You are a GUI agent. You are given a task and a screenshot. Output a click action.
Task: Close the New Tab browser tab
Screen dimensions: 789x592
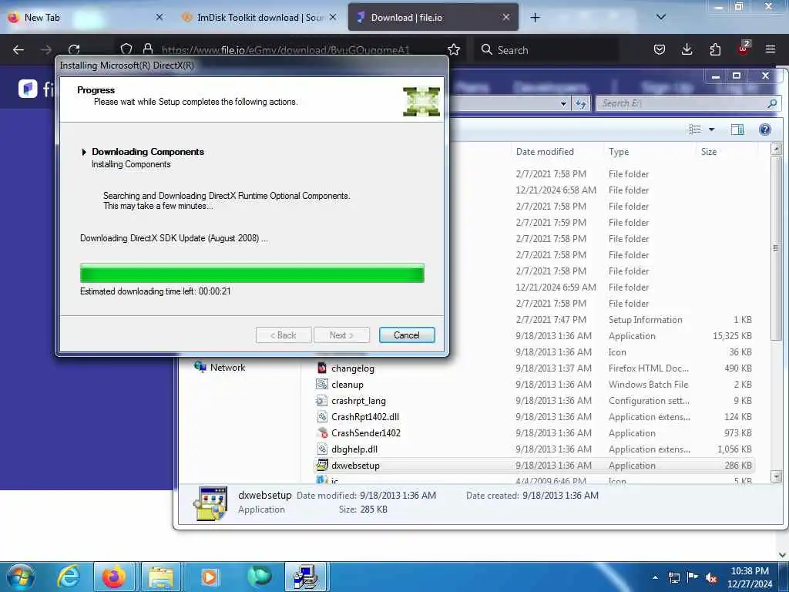click(x=159, y=17)
